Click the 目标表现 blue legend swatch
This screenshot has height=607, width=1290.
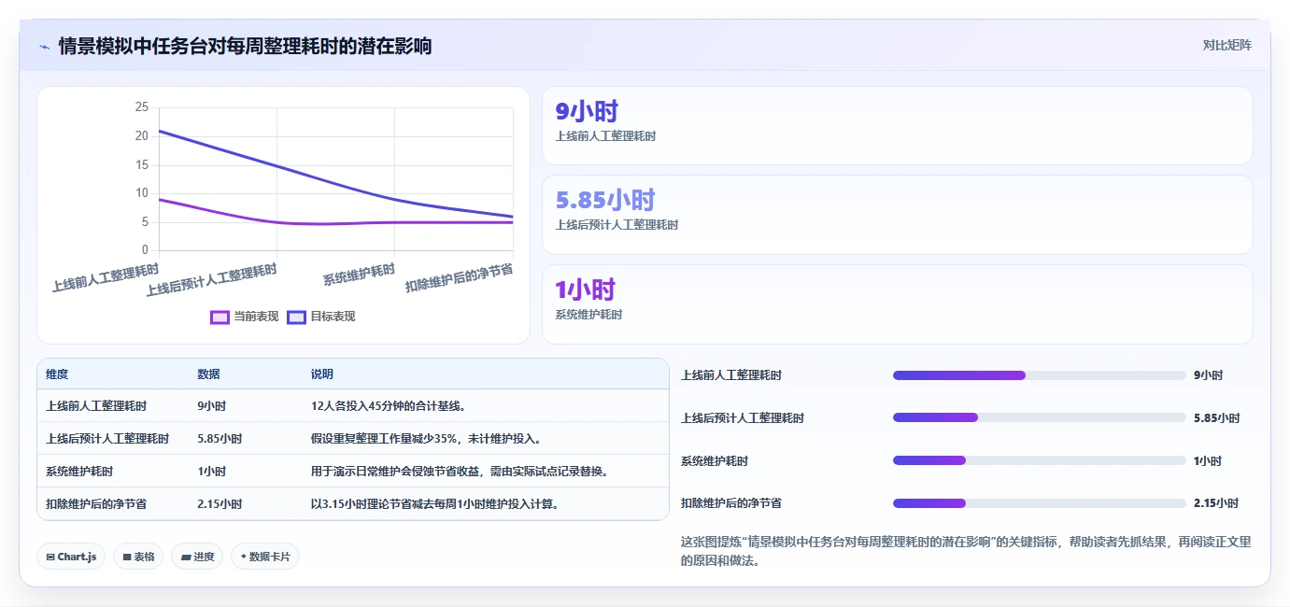point(296,317)
